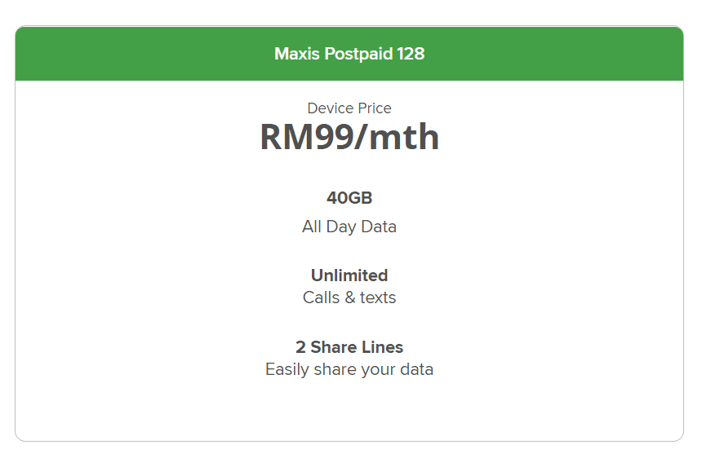Click the ampersand in Calls & texts
The width and height of the screenshot is (702, 467).
pyautogui.click(x=350, y=297)
